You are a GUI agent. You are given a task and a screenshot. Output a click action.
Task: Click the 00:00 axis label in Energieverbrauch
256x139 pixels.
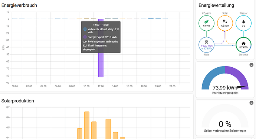[15, 86]
